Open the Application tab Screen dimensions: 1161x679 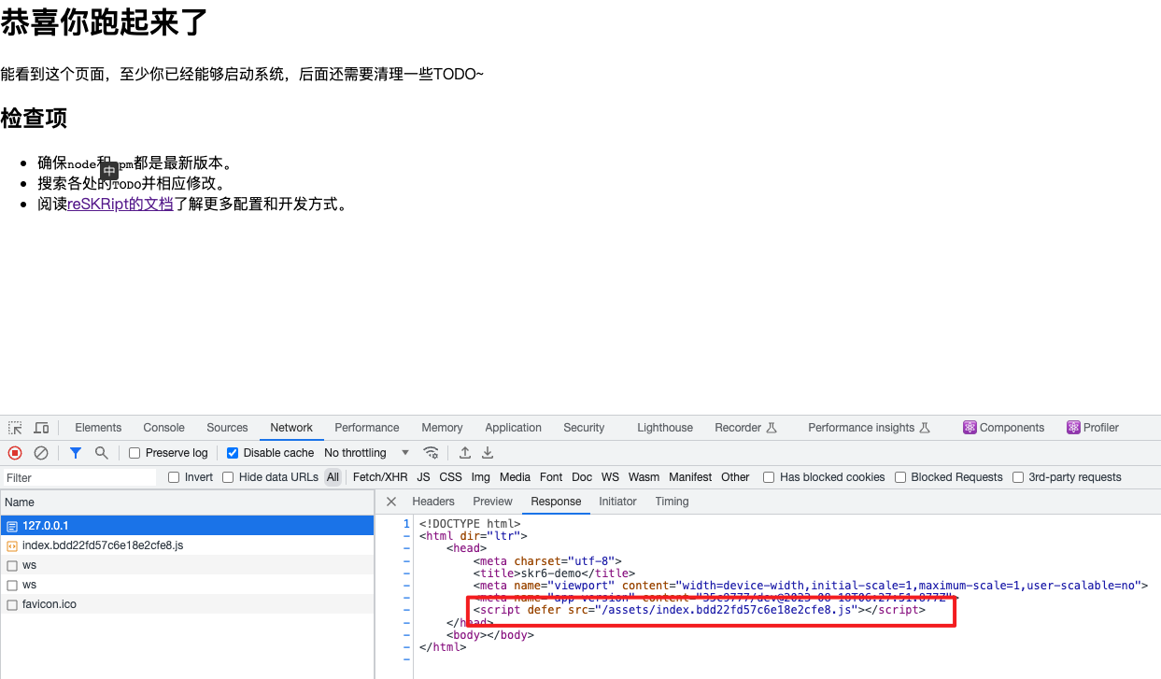coord(513,428)
